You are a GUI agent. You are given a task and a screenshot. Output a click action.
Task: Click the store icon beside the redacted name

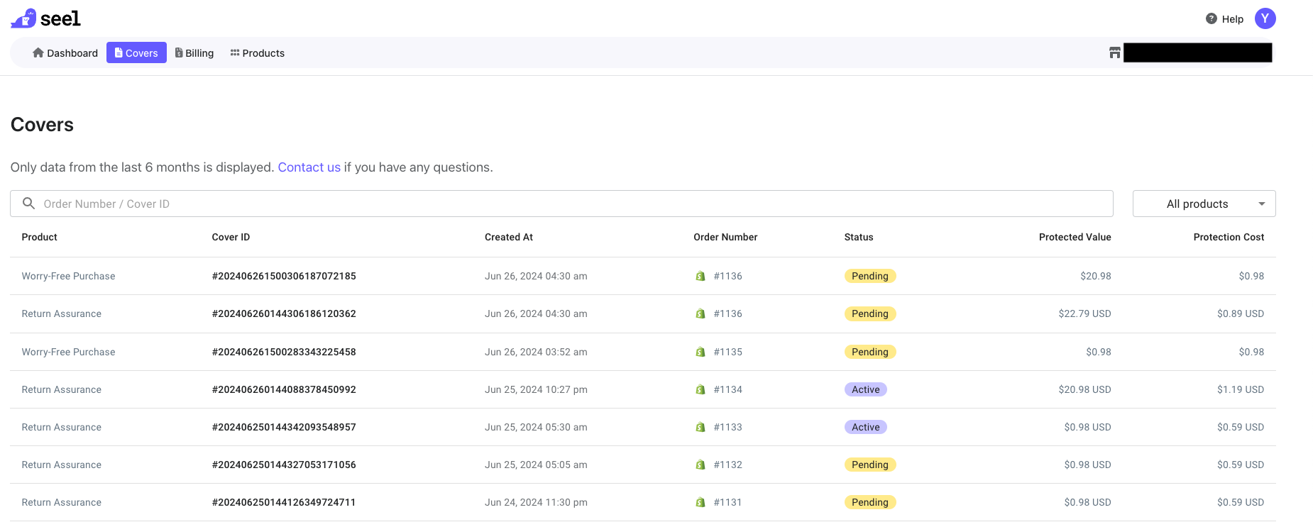tap(1114, 53)
